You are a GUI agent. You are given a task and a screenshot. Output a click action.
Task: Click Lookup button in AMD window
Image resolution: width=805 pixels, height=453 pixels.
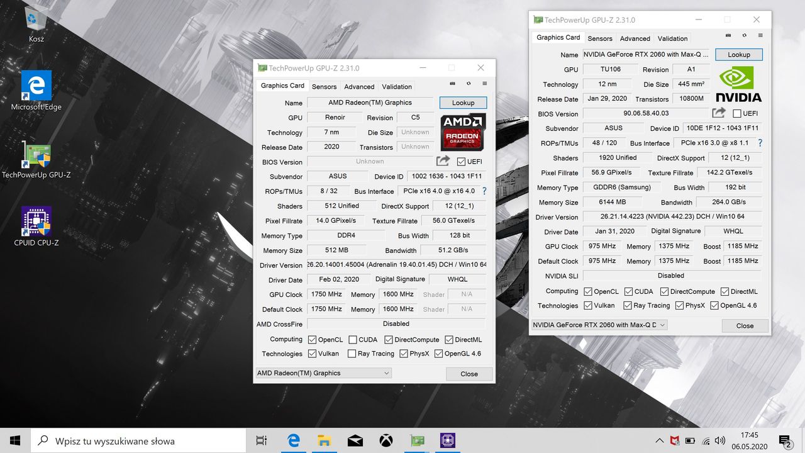(463, 103)
